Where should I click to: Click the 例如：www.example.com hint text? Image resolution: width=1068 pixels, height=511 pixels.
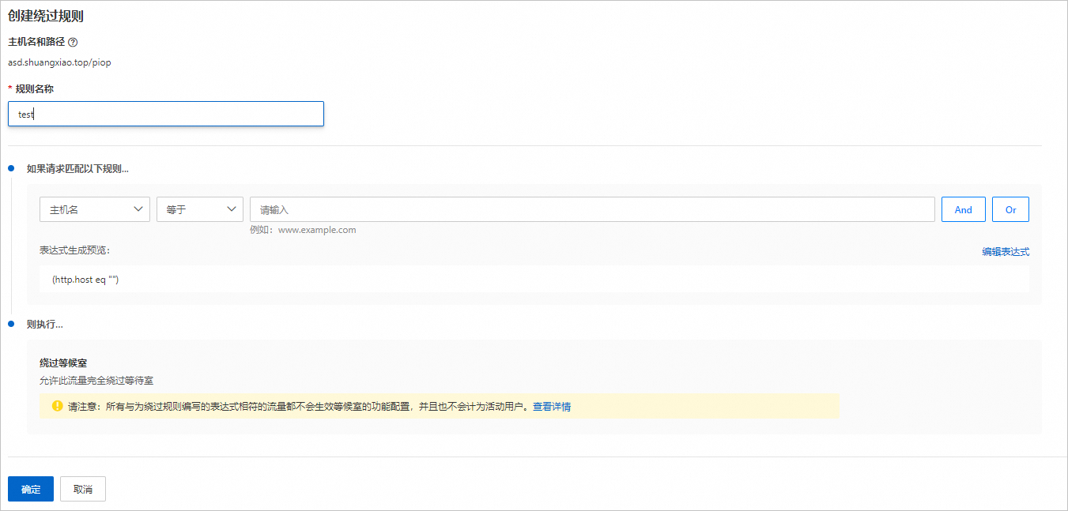pyautogui.click(x=303, y=230)
